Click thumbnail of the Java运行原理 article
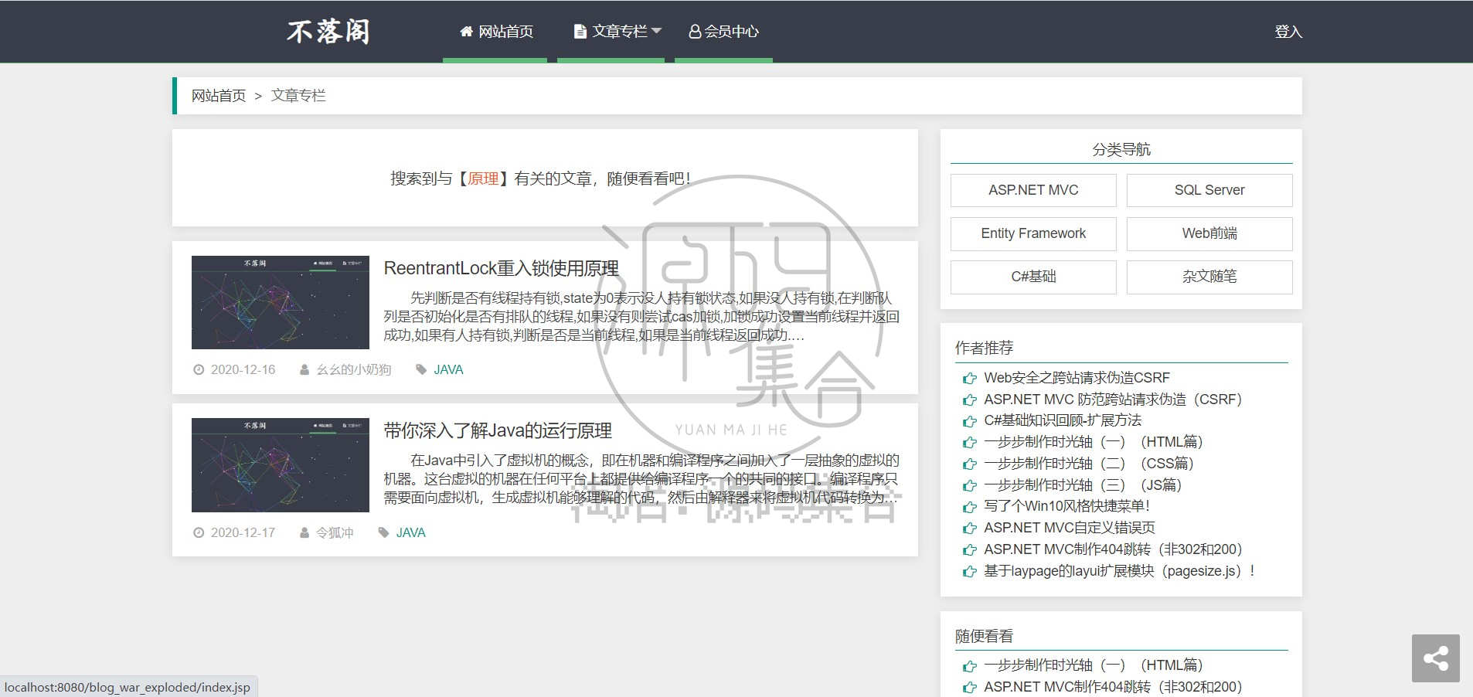This screenshot has height=697, width=1473. (x=281, y=465)
